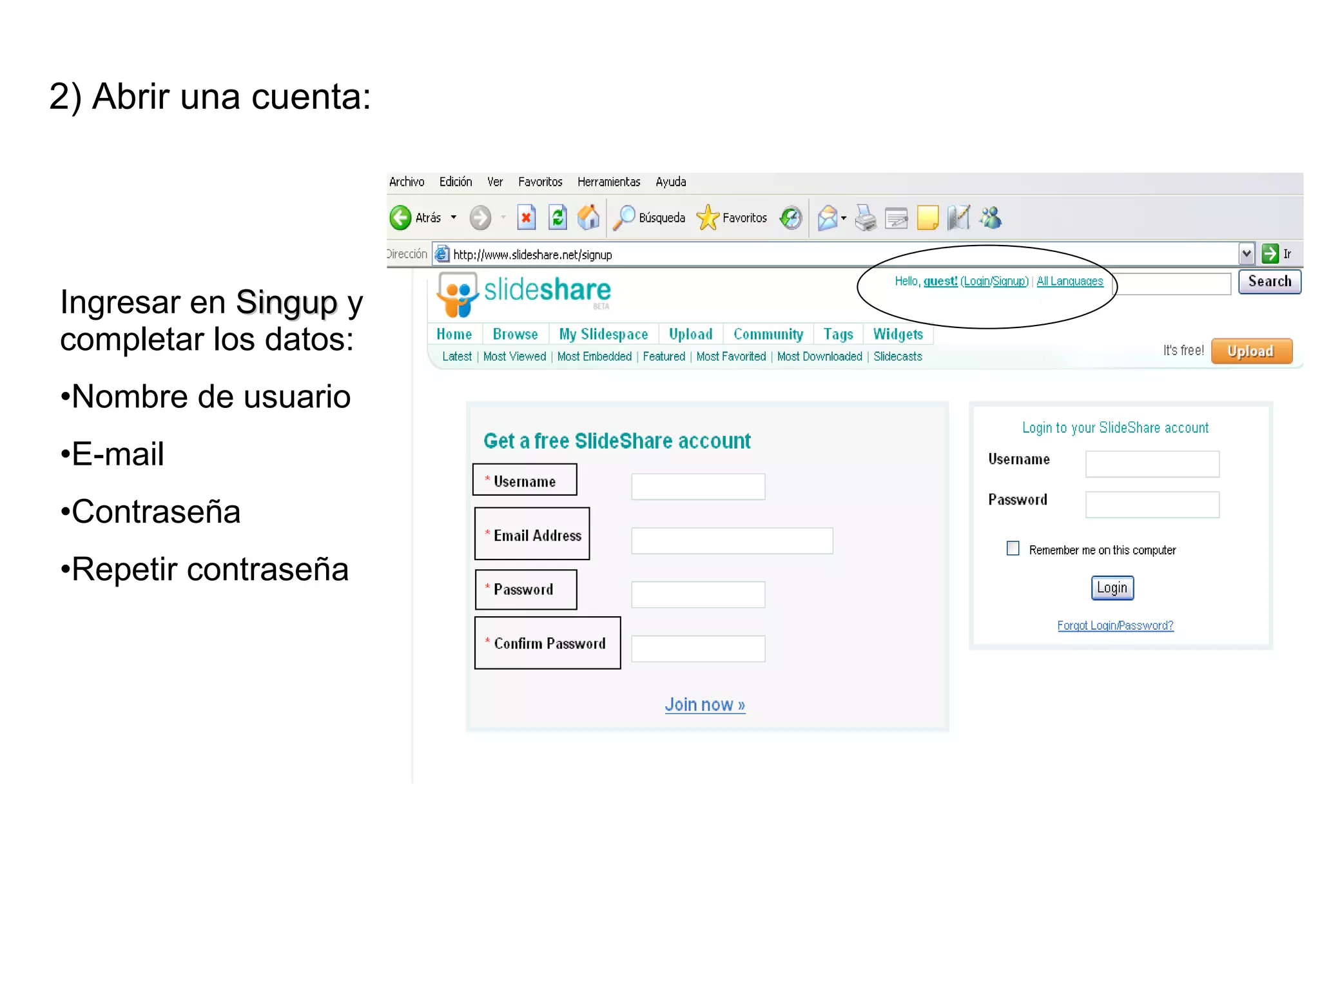The width and height of the screenshot is (1320, 990).
Task: Open the Ver menu
Action: tap(495, 182)
